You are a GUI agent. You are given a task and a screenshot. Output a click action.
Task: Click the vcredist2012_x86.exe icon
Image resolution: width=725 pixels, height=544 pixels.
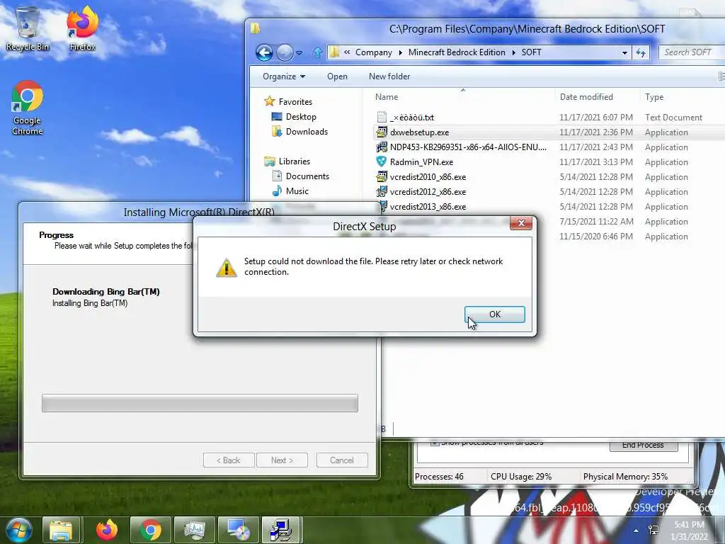tap(382, 191)
